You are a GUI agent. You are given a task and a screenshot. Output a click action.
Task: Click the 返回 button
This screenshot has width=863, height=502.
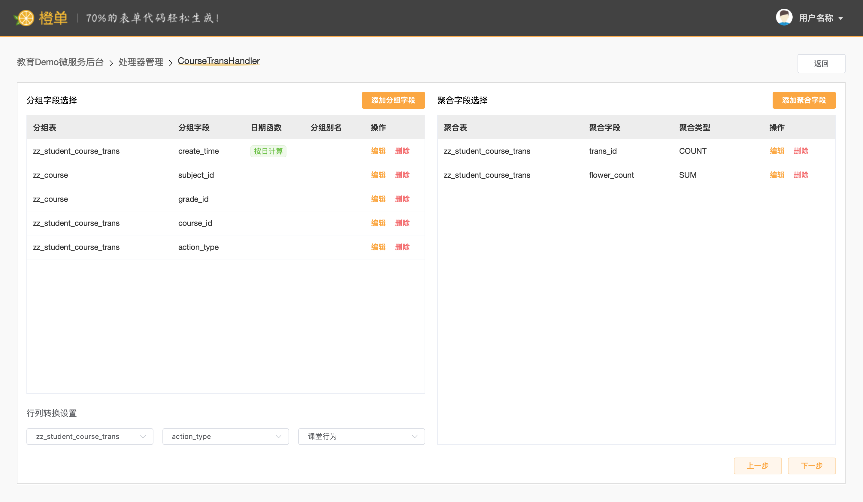821,63
